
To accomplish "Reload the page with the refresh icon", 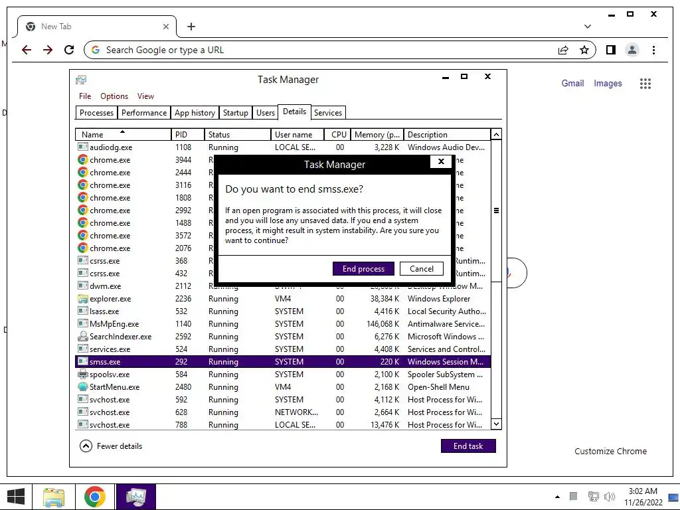I will click(x=69, y=50).
